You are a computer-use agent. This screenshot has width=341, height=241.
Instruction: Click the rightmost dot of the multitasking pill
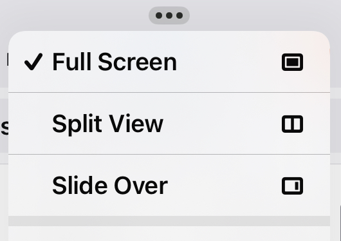click(x=180, y=15)
